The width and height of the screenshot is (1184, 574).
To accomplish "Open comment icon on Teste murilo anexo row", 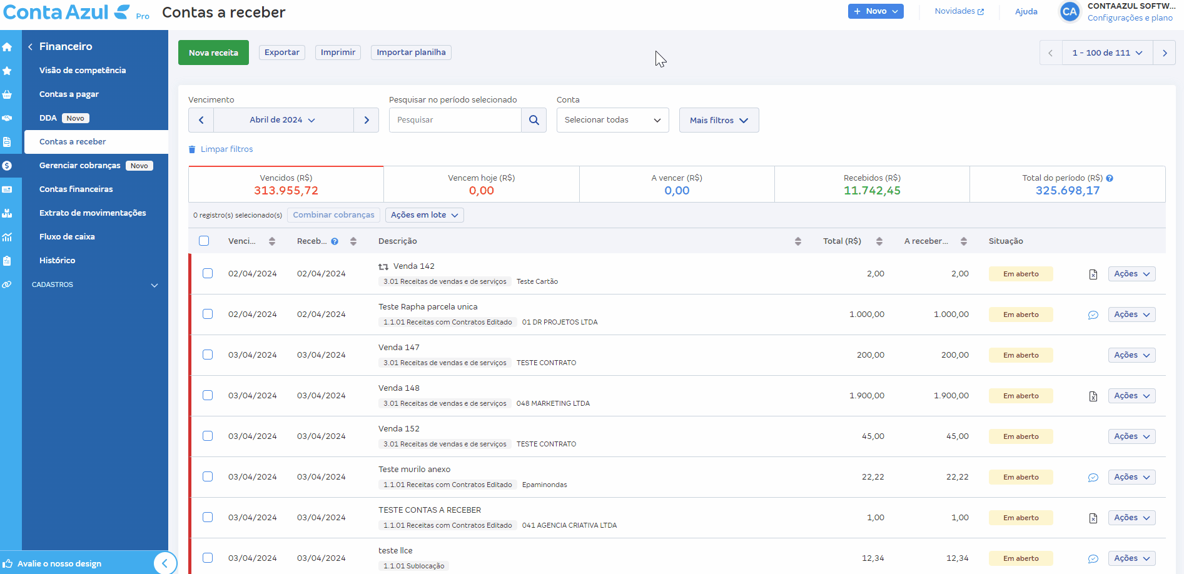I will pos(1093,478).
